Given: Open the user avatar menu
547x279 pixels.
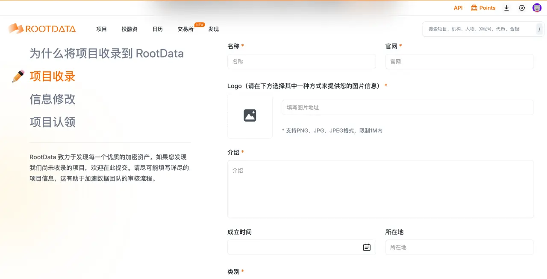Looking at the screenshot, I should coord(537,8).
